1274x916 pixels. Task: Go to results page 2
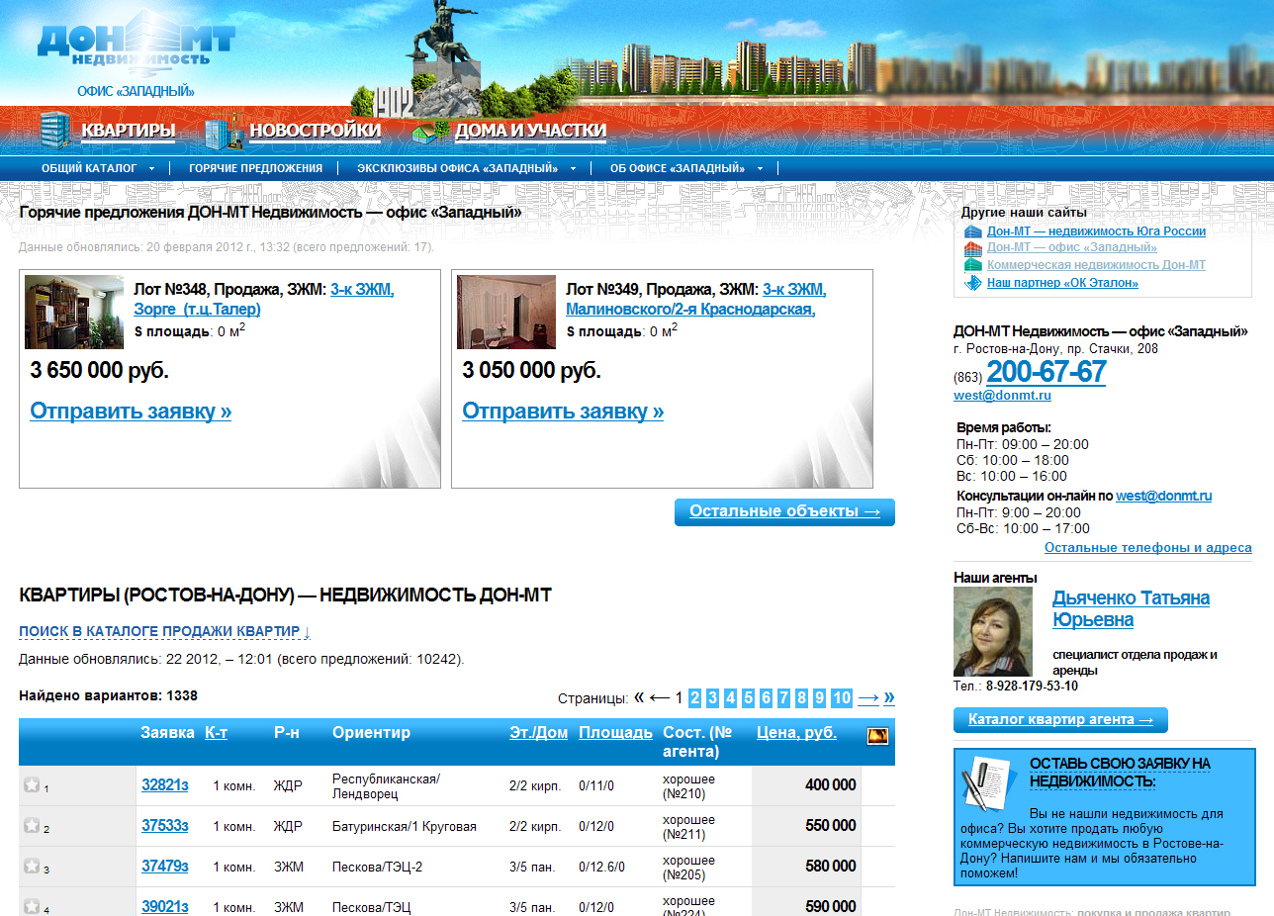point(695,697)
